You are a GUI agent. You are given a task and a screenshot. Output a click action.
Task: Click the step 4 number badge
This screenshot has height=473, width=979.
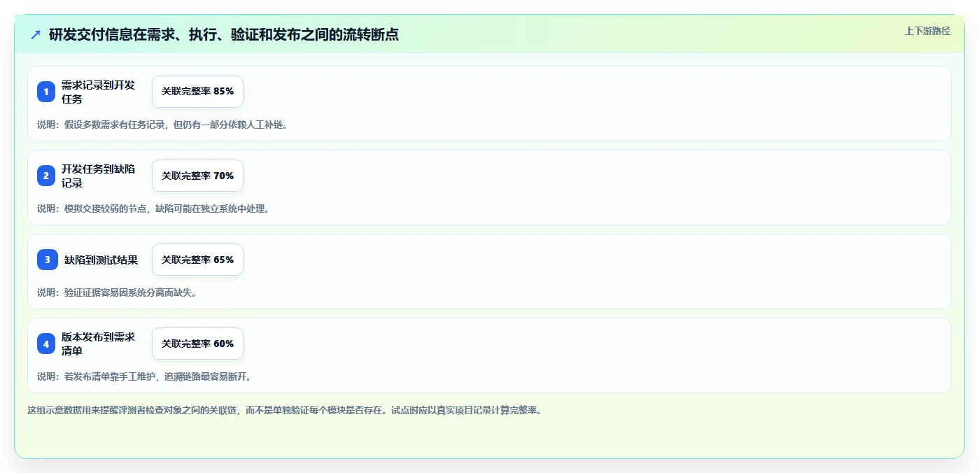point(46,344)
